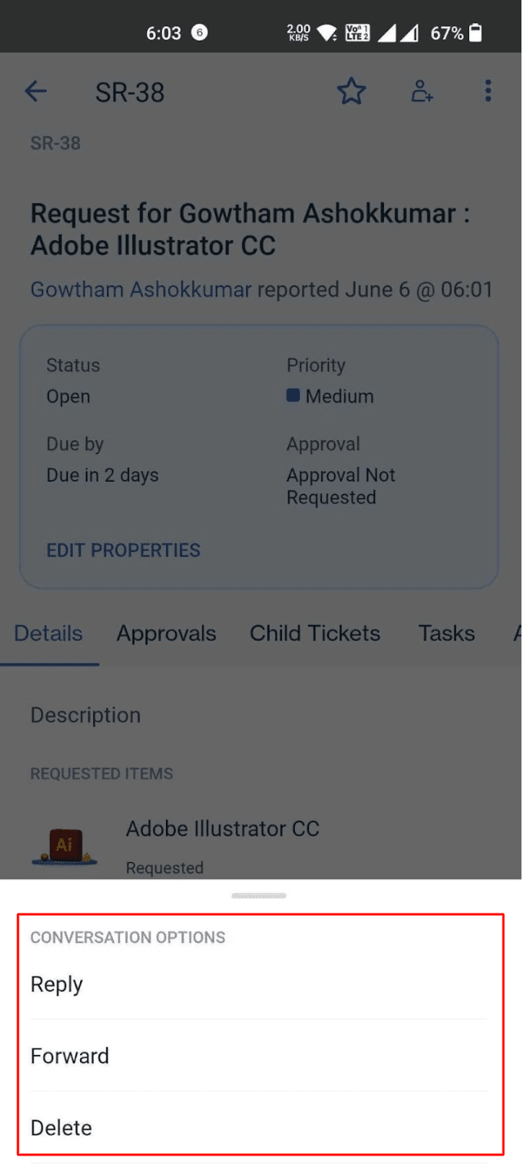Select Reply in conversation options
Viewport: 523px width, 1176px height.
pyautogui.click(x=259, y=985)
